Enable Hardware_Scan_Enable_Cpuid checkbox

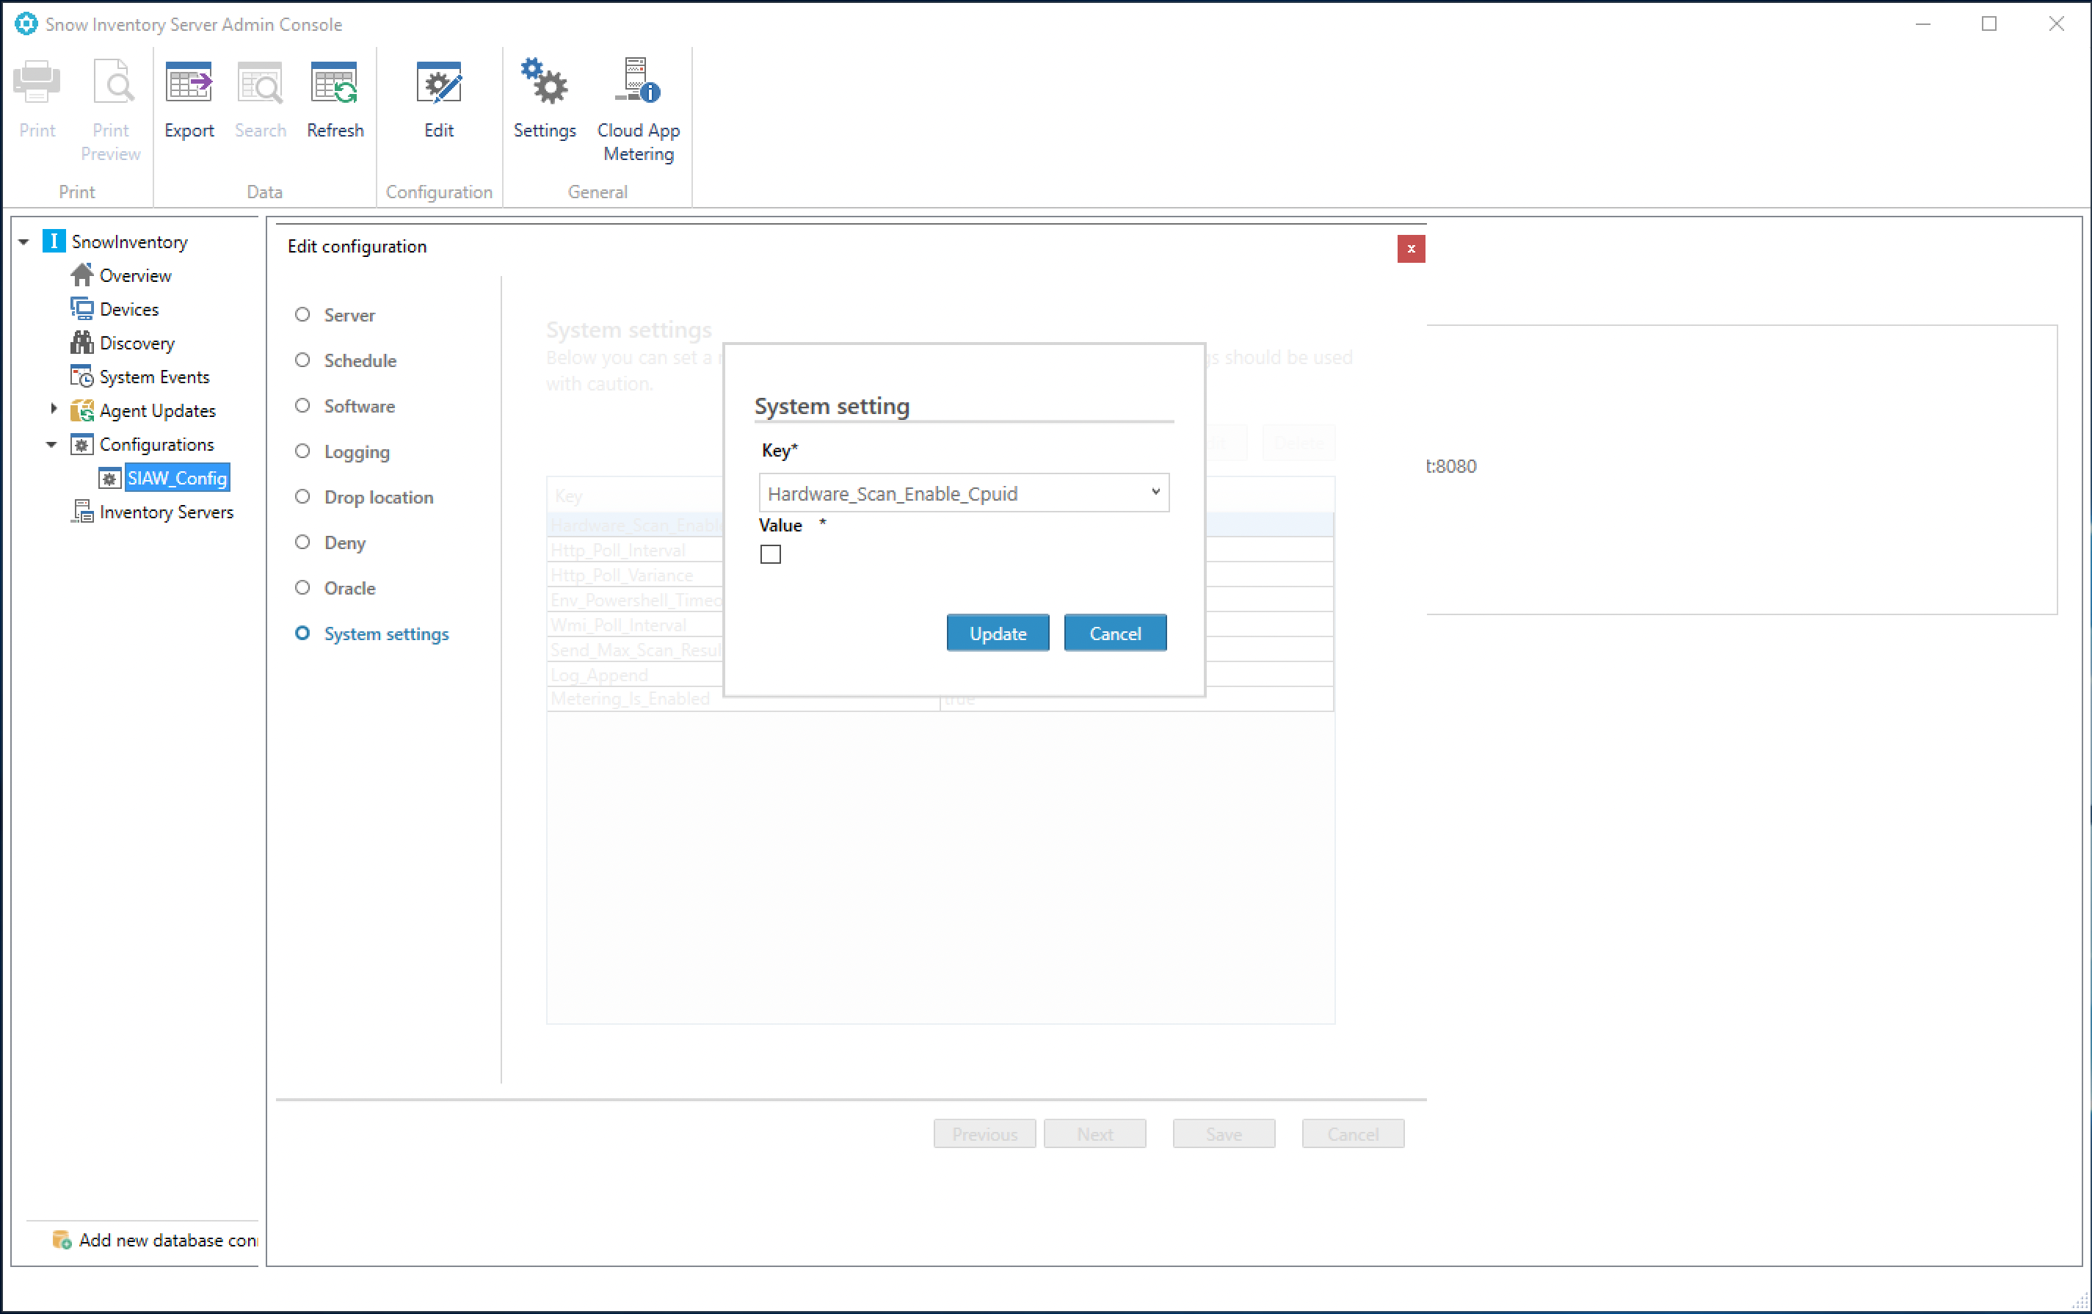(771, 554)
